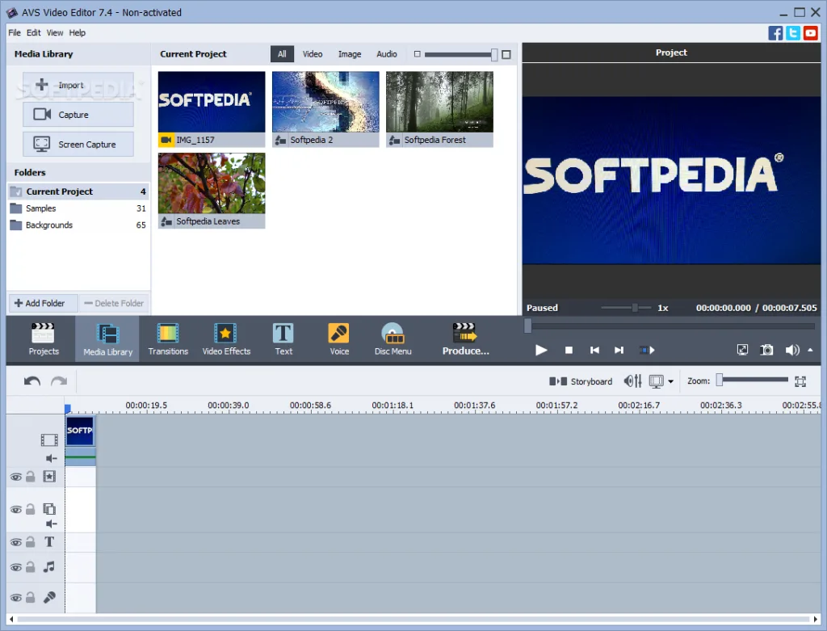
Task: Open the Video Effects panel
Action: click(226, 339)
